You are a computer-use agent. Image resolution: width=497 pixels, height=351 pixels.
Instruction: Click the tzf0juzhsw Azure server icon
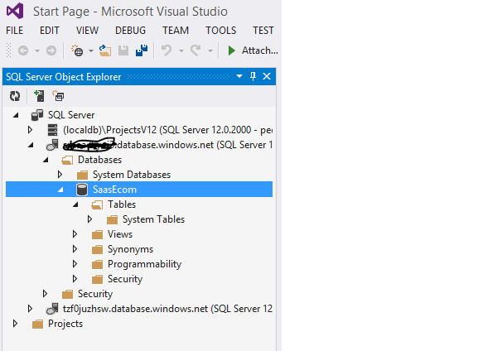tap(52, 309)
